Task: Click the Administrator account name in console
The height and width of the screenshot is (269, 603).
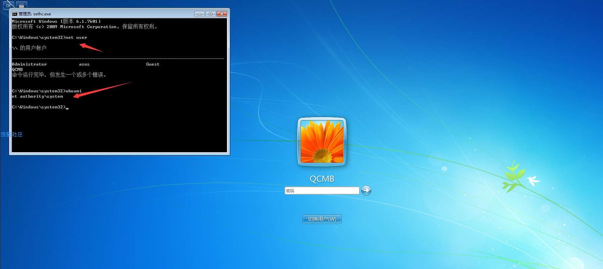Action: coord(29,64)
